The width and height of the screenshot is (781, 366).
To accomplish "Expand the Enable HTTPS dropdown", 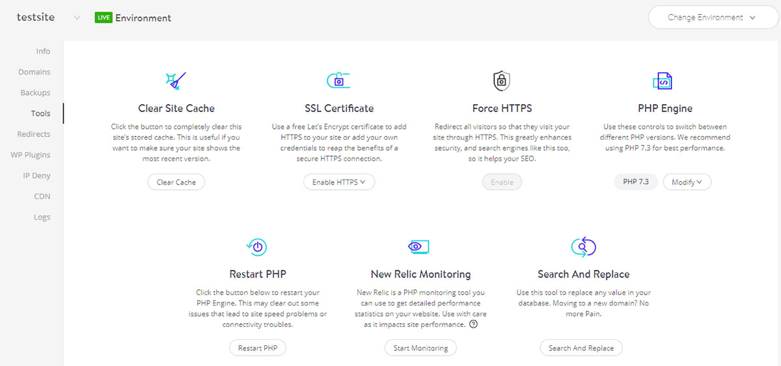I will [x=339, y=182].
